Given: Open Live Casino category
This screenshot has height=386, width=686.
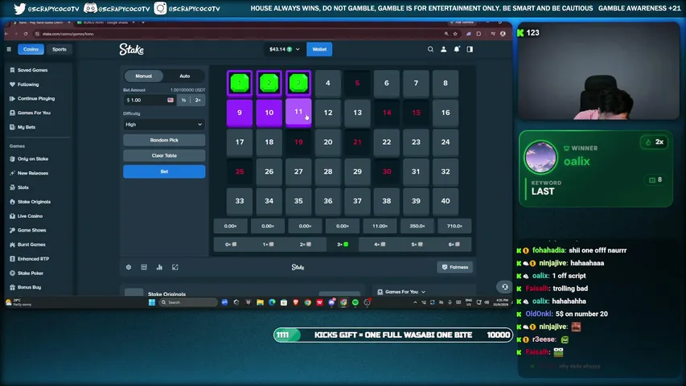Looking at the screenshot, I should (30, 216).
